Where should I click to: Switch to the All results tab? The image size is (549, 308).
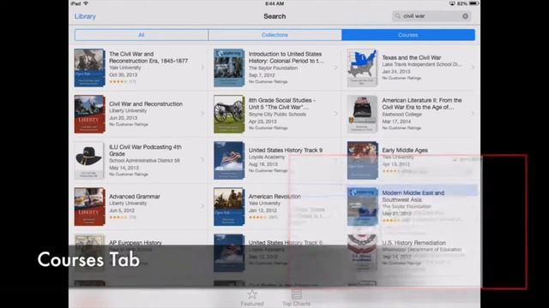(x=141, y=35)
